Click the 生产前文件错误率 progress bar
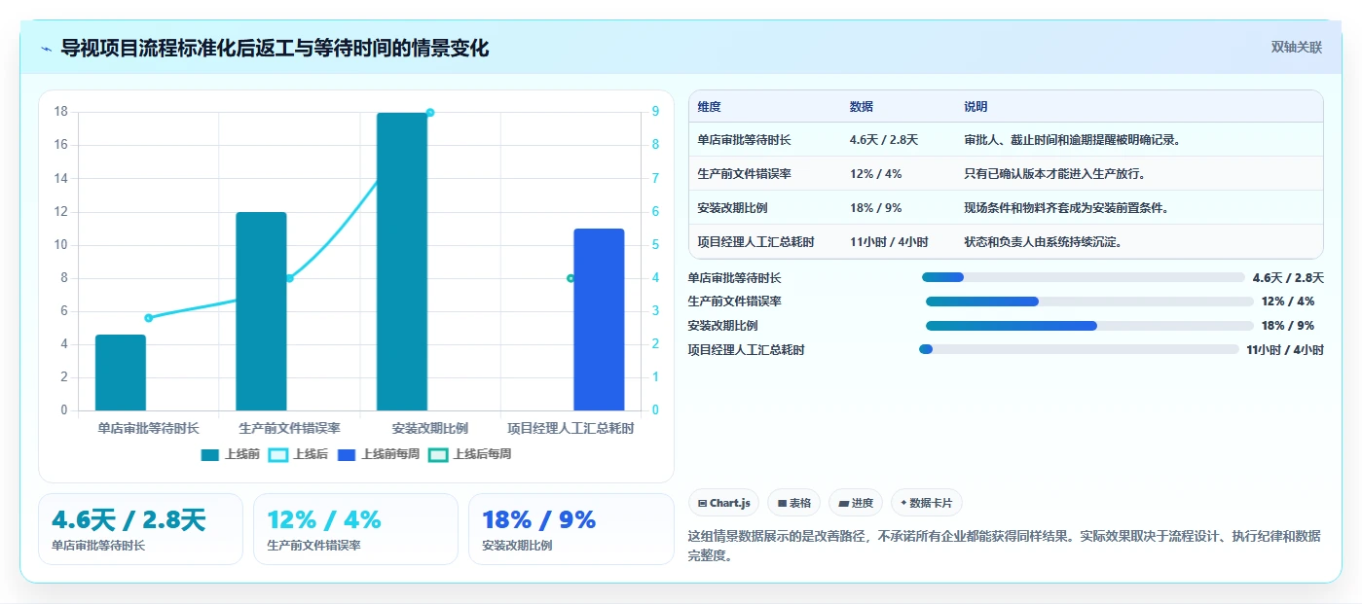The height and width of the screenshot is (604, 1362). 1089,302
